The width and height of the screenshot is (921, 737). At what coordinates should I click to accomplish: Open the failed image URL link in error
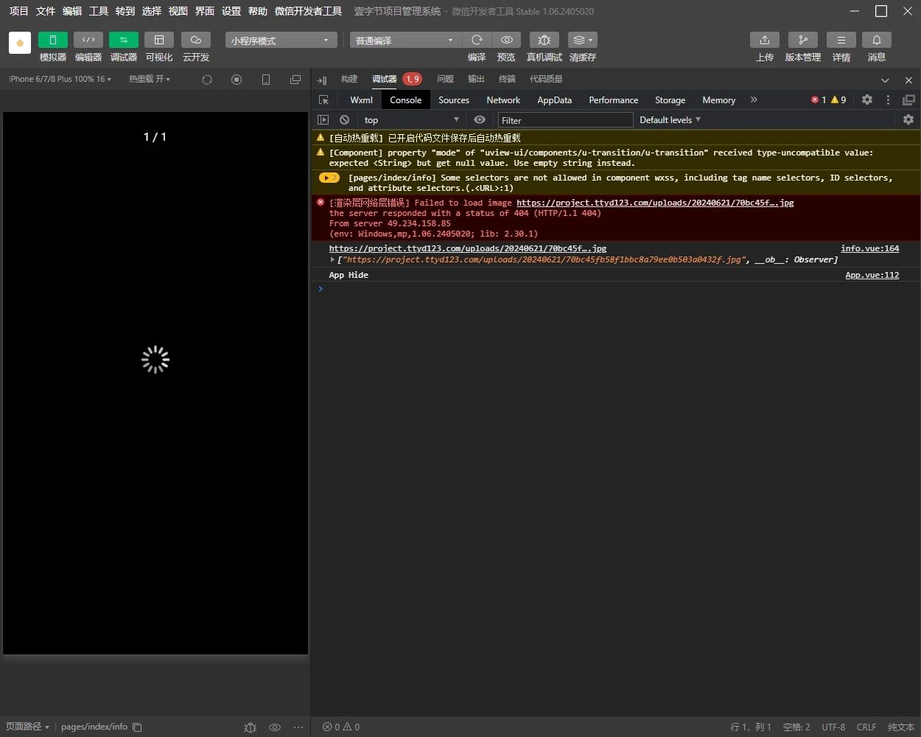(x=655, y=203)
